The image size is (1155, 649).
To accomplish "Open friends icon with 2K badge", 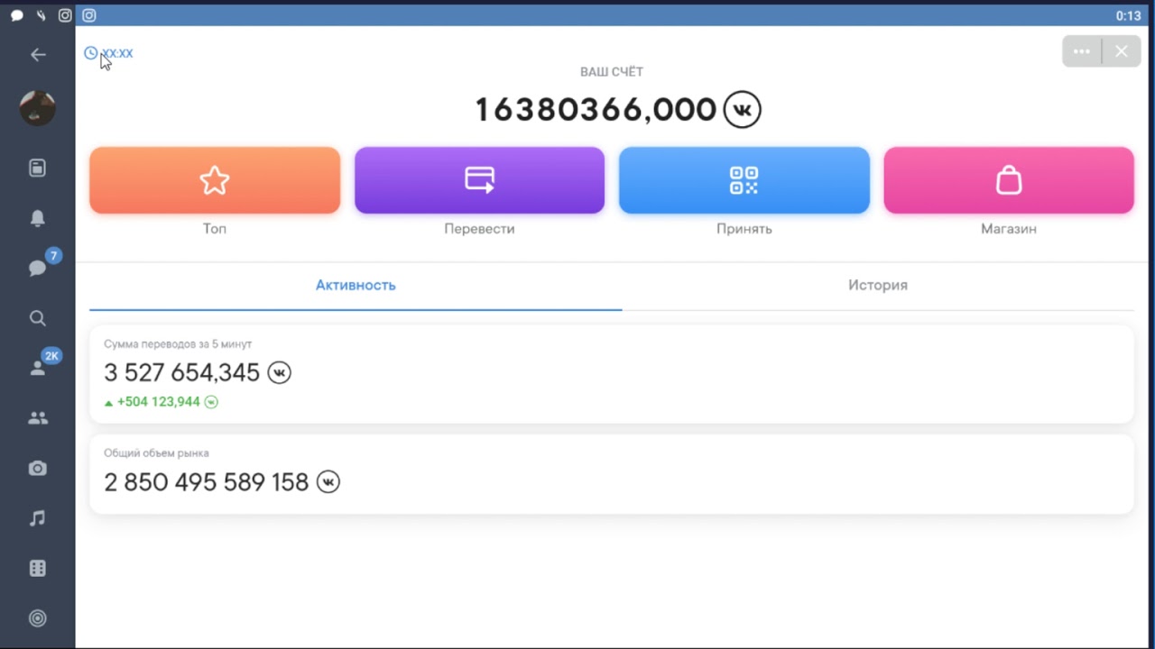I will [38, 368].
